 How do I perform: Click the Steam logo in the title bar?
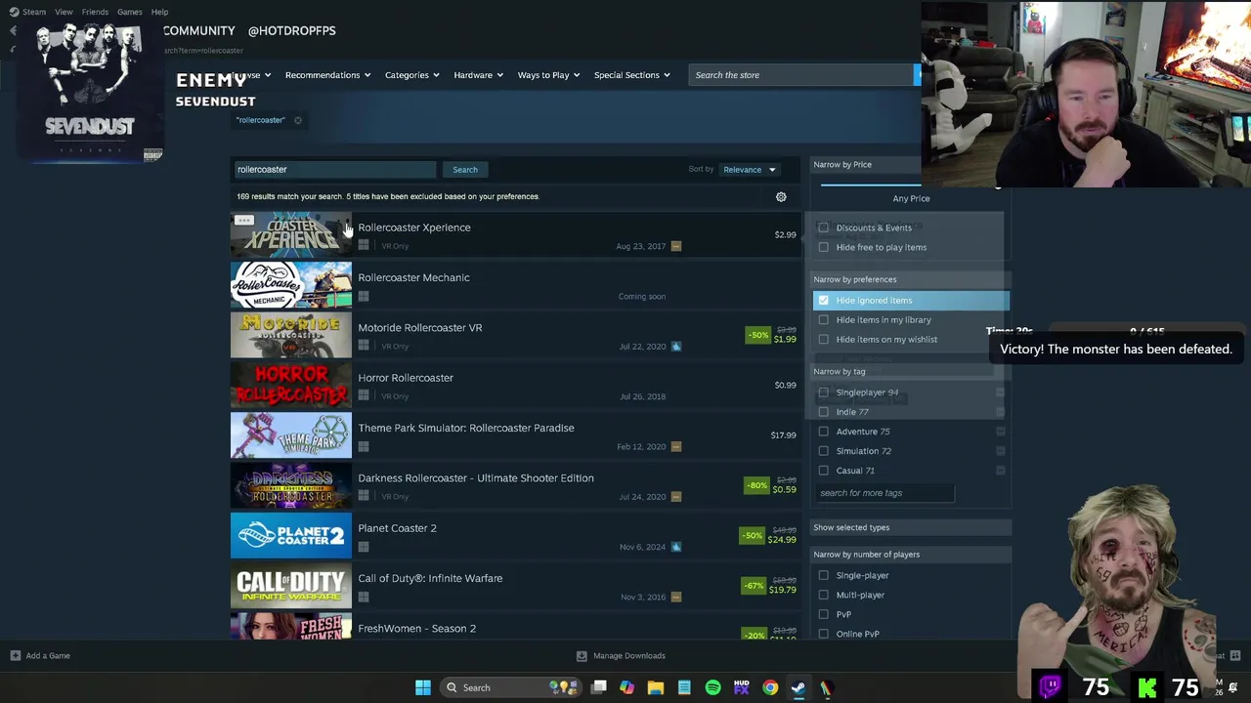point(14,12)
